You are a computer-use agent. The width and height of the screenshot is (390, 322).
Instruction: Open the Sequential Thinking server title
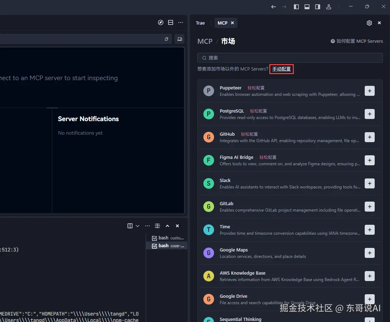point(240,319)
